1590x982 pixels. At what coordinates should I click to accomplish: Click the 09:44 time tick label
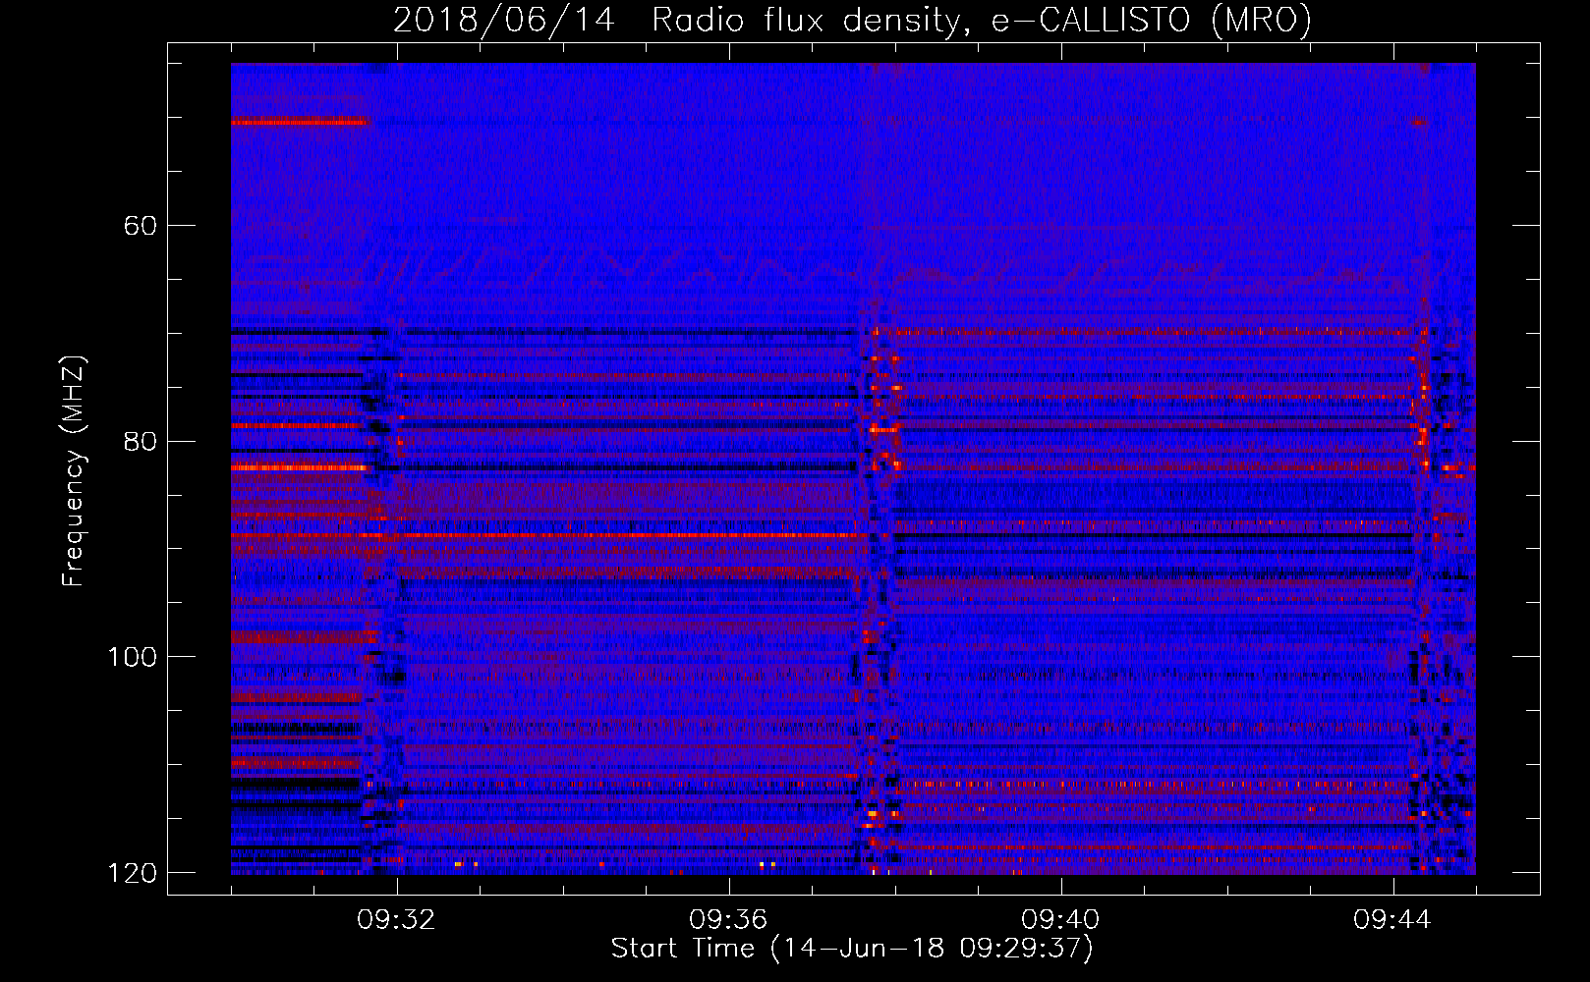click(1392, 920)
